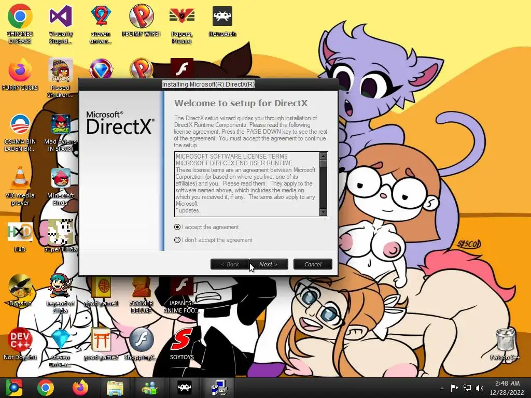Screen dimensions: 531x398
Task: Select the recycle bin 'Falcon C++' icon
Action: click(505, 344)
